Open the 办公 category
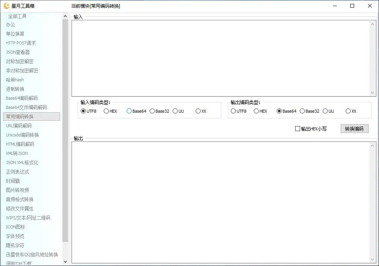 [x=10, y=25]
